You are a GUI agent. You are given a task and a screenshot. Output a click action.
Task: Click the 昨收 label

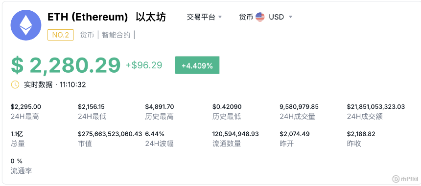tap(354, 144)
